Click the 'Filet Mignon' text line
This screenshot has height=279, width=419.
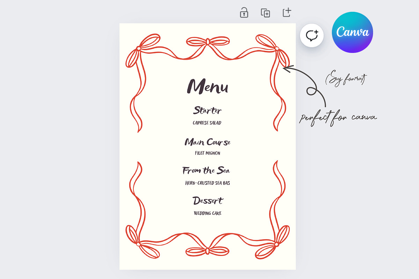(x=207, y=153)
